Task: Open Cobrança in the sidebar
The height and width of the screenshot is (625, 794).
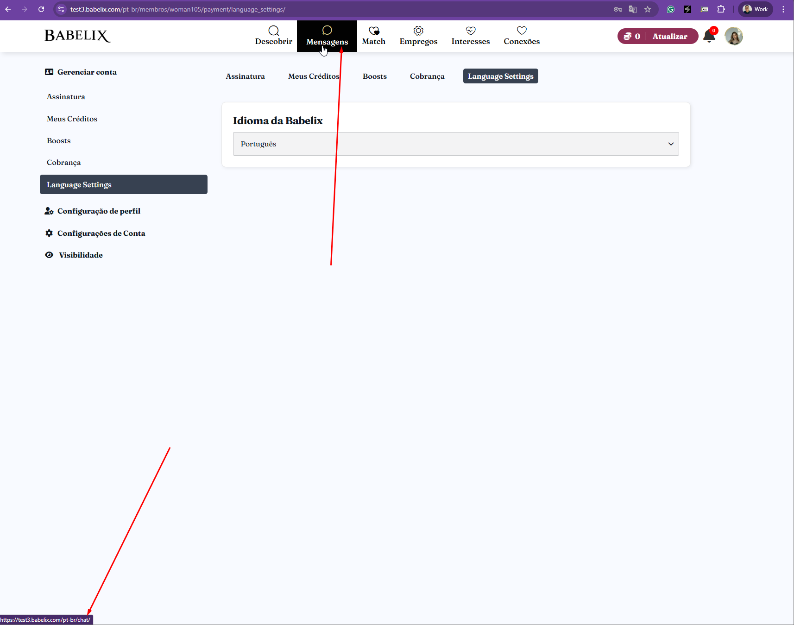Action: click(x=63, y=162)
